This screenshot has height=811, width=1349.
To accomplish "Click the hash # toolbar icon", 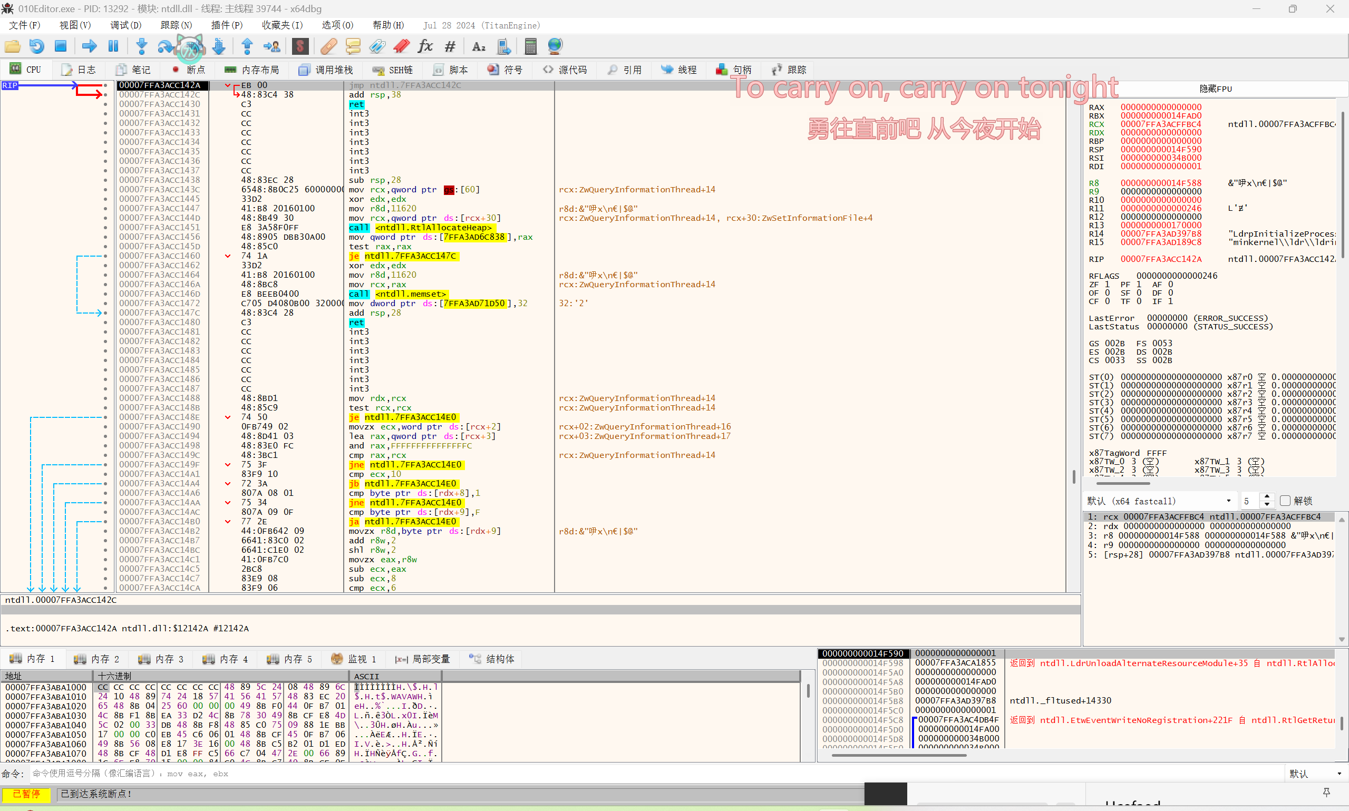I will [x=450, y=46].
